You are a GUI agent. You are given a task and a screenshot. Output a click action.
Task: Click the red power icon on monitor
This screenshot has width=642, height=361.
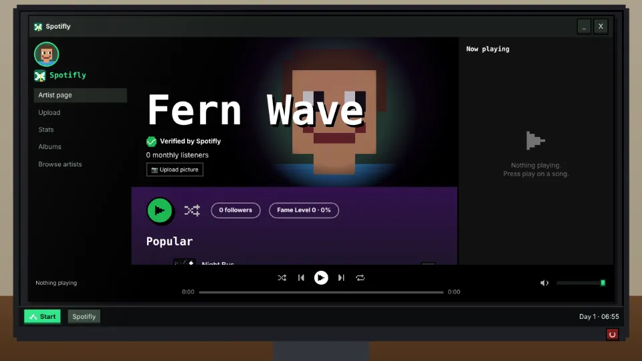coord(612,334)
